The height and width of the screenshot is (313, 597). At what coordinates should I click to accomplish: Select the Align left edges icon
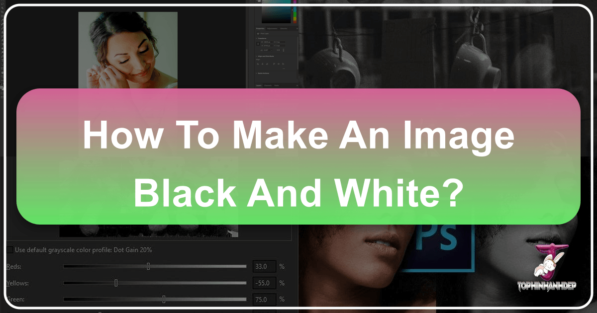257,64
